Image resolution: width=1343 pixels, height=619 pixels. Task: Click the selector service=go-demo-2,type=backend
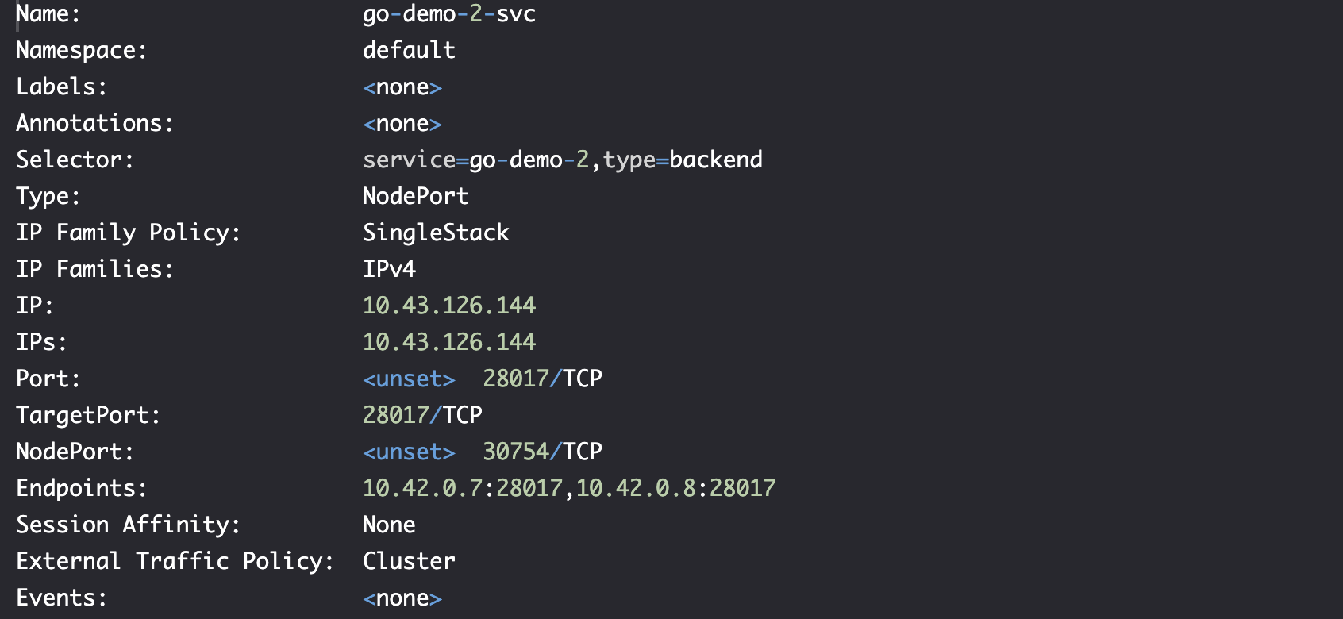tap(563, 160)
